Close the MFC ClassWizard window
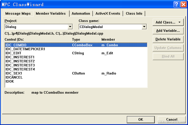188x125 pixels. click(x=184, y=5)
